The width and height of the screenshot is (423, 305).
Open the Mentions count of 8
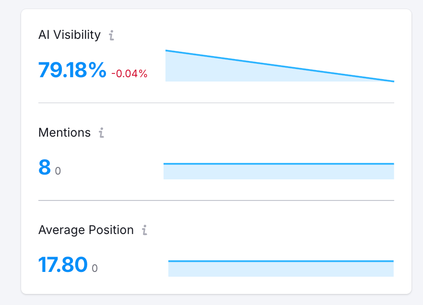coord(45,167)
